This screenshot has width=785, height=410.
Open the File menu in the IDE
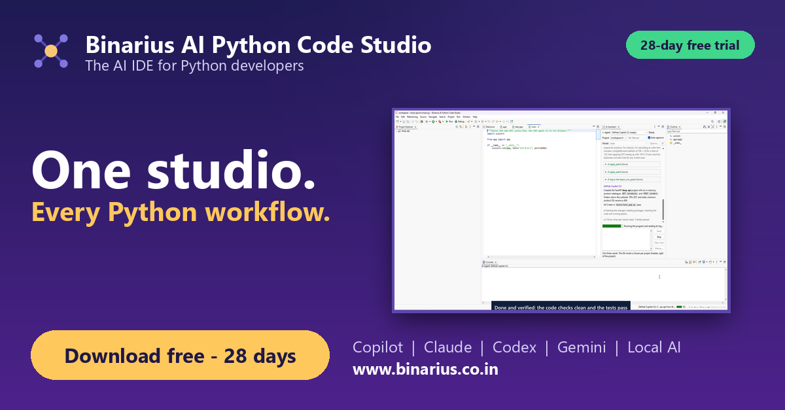[x=397, y=117]
